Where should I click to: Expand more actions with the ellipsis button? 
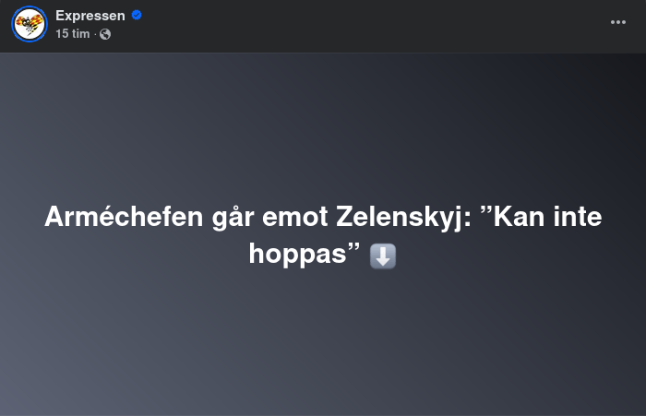click(x=618, y=22)
